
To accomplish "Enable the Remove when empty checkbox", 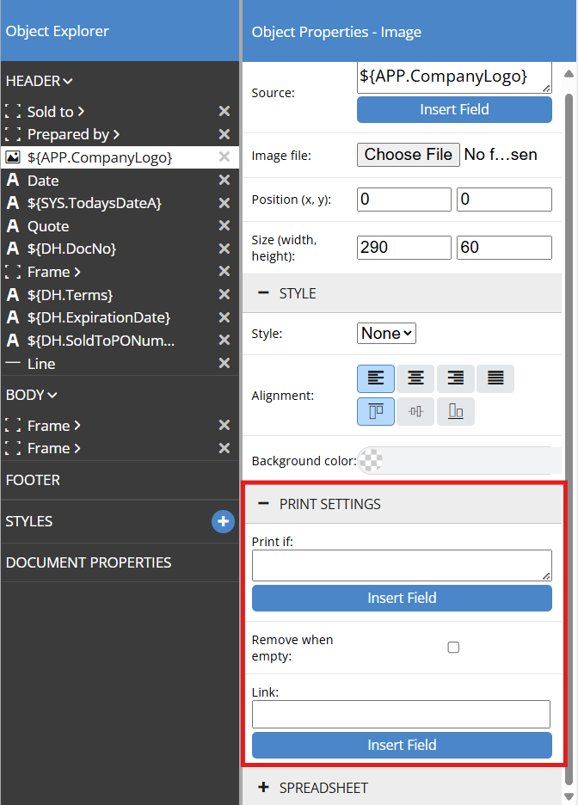I will click(x=453, y=648).
